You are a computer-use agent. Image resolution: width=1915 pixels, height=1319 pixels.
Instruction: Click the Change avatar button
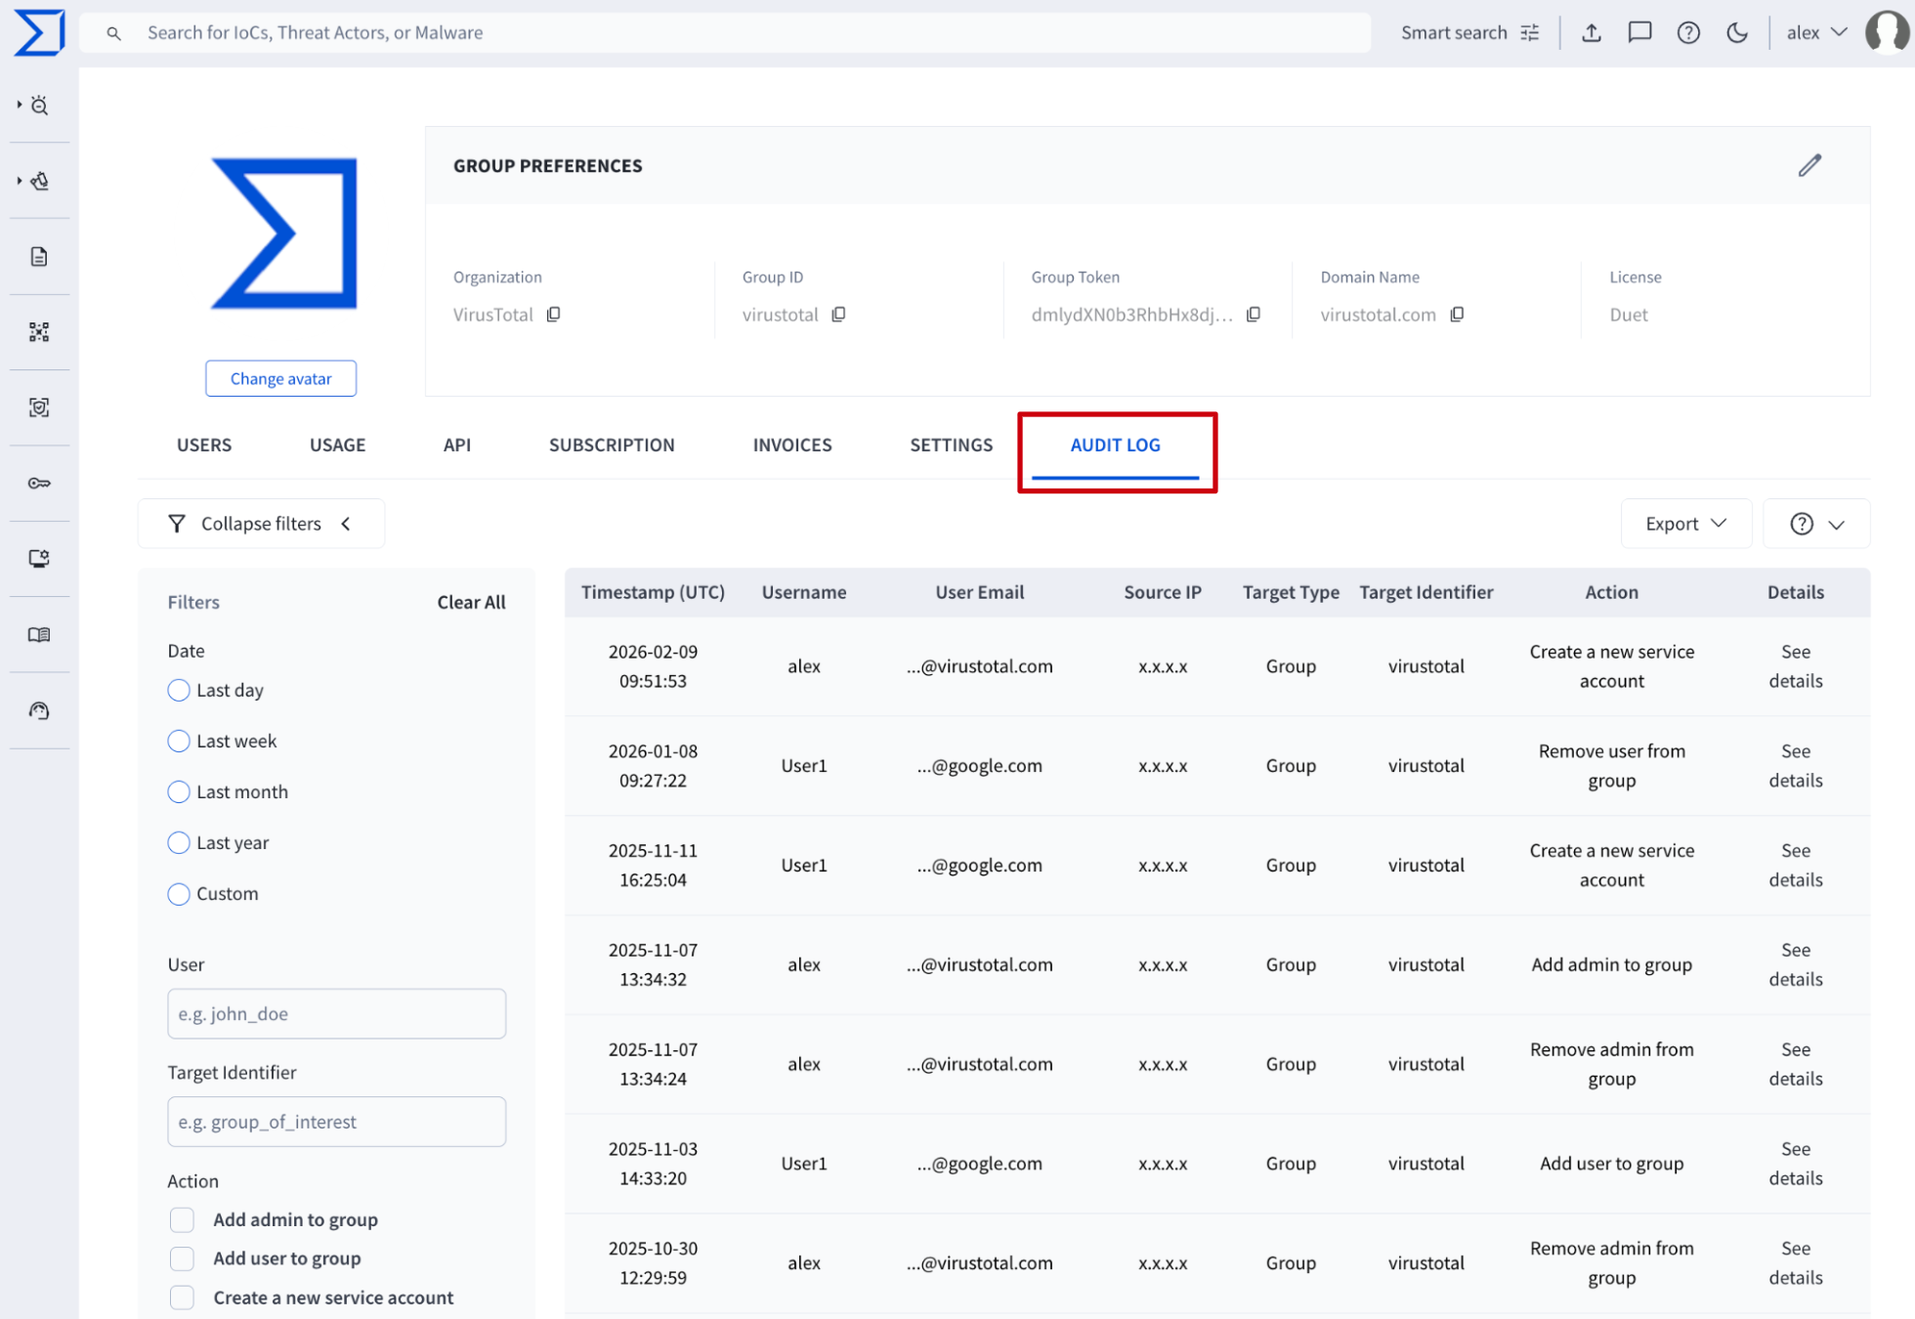pyautogui.click(x=280, y=379)
